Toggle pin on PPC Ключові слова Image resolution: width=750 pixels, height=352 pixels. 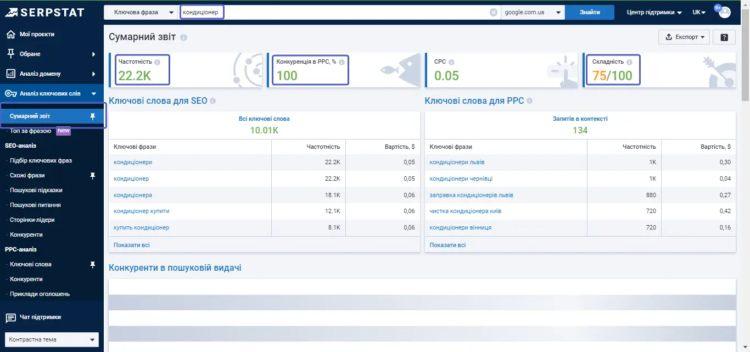tap(92, 264)
